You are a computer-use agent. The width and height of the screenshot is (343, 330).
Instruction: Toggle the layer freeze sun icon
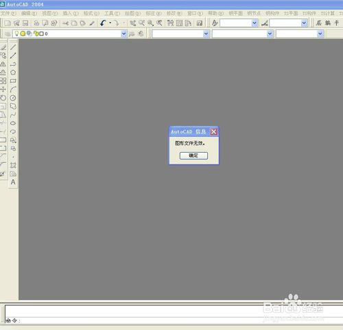[23, 34]
